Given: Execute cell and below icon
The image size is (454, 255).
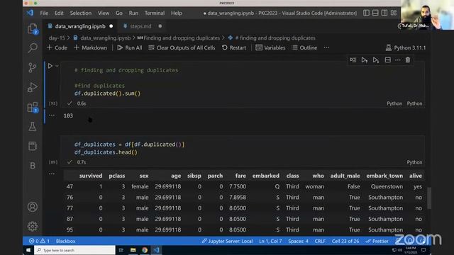Looking at the screenshot, I should coord(376,60).
